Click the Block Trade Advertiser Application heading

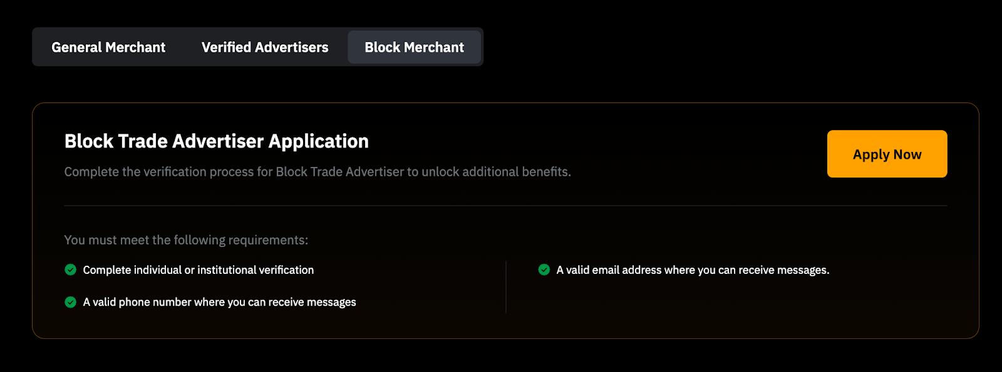[217, 141]
